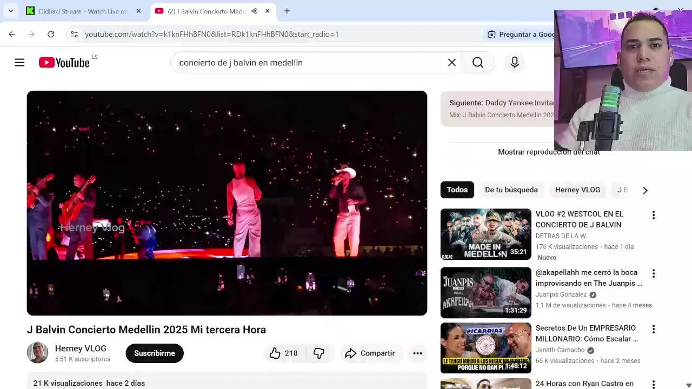Open tab search dropdown arrow
This screenshot has height=389, width=692.
pos(10,11)
